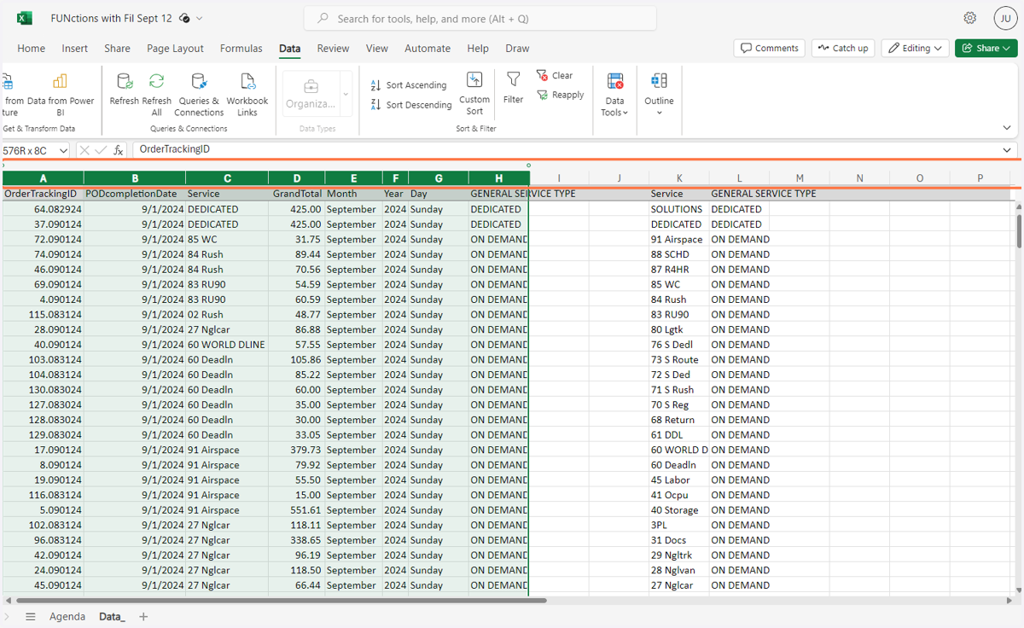Click the Comments button
The width and height of the screenshot is (1024, 628).
pos(769,48)
